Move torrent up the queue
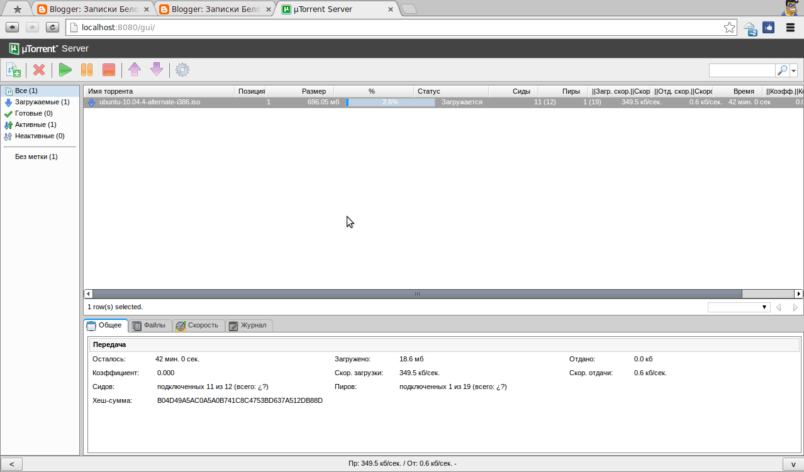Image resolution: width=804 pixels, height=472 pixels. point(134,70)
